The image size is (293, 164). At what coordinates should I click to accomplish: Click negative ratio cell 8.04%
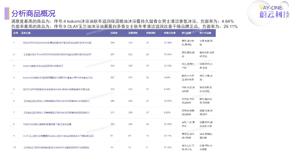[x=167, y=89]
